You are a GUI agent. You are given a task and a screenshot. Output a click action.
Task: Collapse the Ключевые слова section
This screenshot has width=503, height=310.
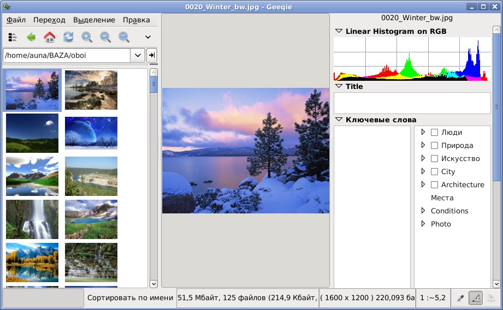[339, 120]
